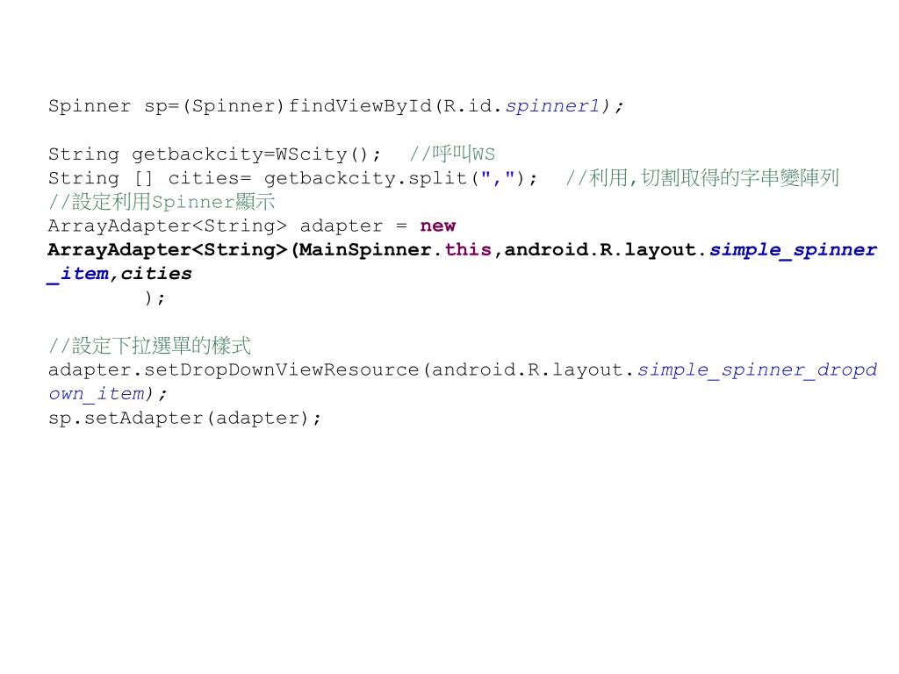Viewport: 899px width, 674px height.
Task: Click italic 'simple_spinner_dropd' text
Action: coord(758,370)
